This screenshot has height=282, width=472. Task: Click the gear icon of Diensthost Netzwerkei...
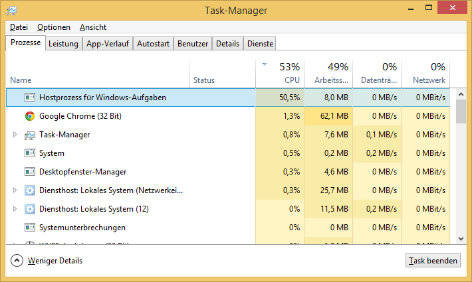click(30, 190)
